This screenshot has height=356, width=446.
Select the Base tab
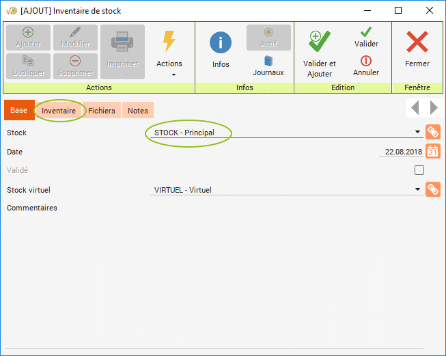19,111
